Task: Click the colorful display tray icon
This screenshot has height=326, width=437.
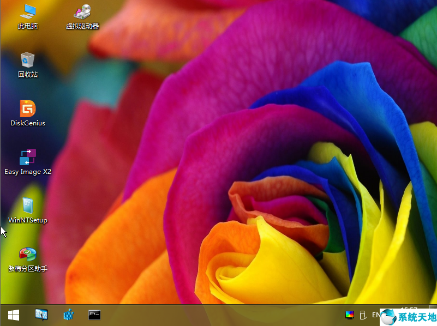Action: 349,315
